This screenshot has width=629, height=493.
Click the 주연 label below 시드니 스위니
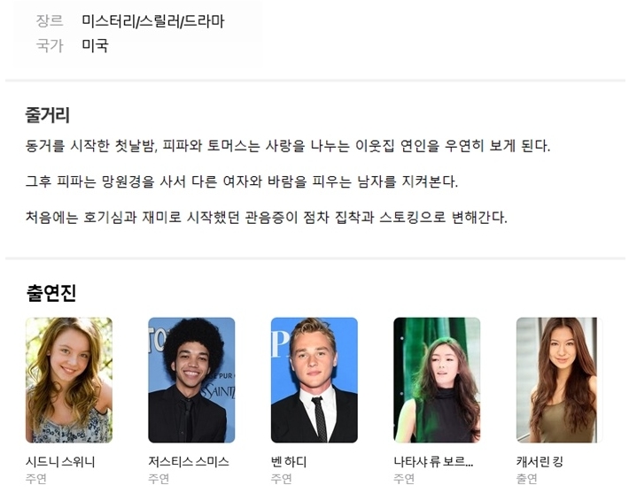pyautogui.click(x=36, y=479)
